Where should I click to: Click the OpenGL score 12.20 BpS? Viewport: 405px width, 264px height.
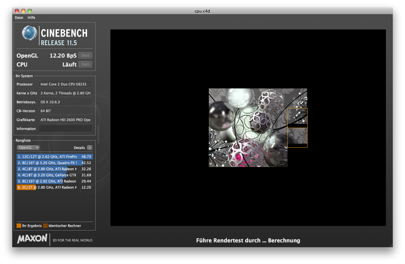coord(63,56)
